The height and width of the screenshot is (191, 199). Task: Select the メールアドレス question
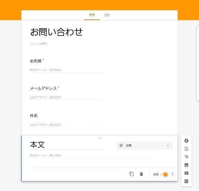43,88
